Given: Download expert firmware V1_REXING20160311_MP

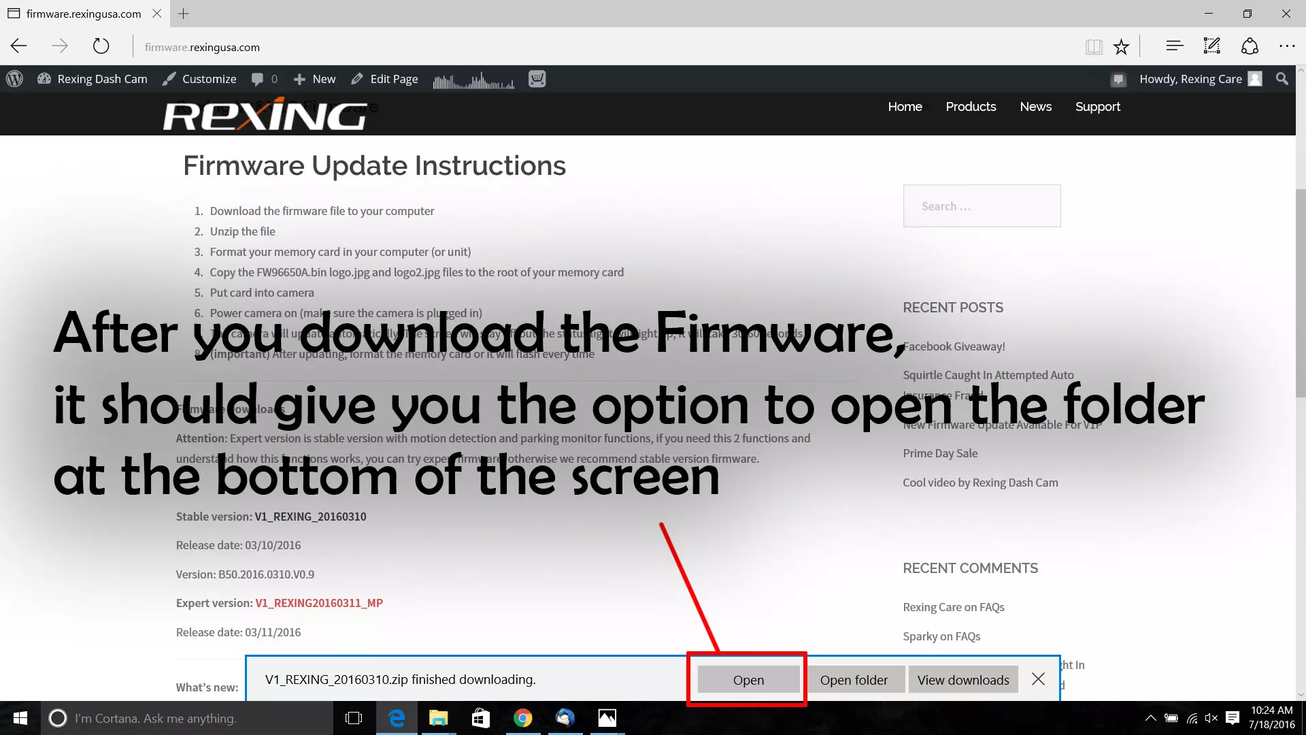Looking at the screenshot, I should click(319, 603).
